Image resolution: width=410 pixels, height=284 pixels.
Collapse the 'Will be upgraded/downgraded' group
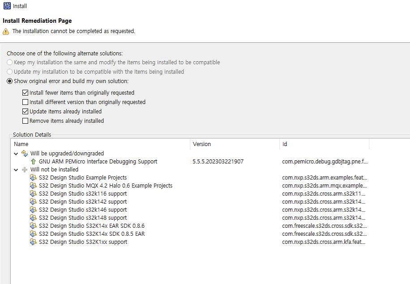coord(17,154)
